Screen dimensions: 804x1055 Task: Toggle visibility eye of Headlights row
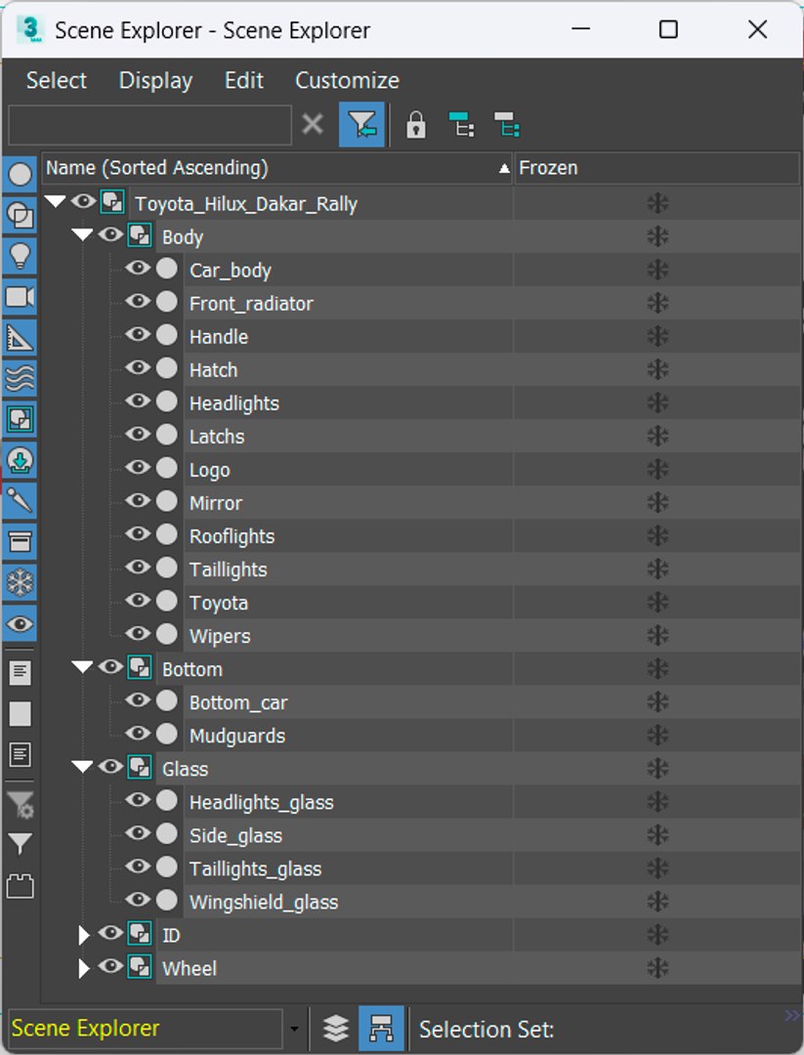pos(138,401)
